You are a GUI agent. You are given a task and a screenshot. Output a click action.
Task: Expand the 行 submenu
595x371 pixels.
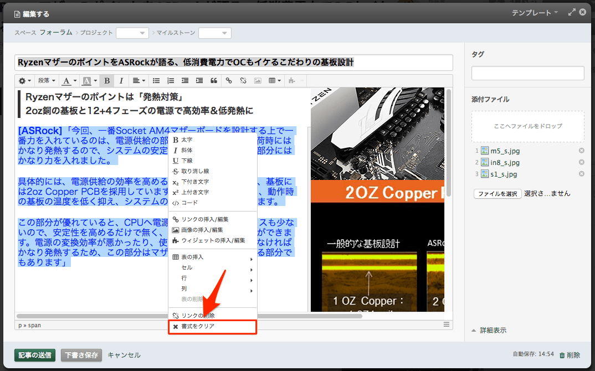213,279
